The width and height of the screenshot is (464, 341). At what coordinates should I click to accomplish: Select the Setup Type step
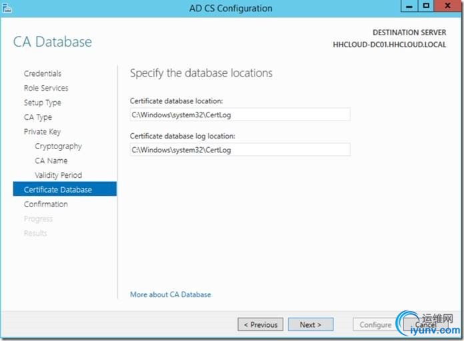[x=43, y=103]
